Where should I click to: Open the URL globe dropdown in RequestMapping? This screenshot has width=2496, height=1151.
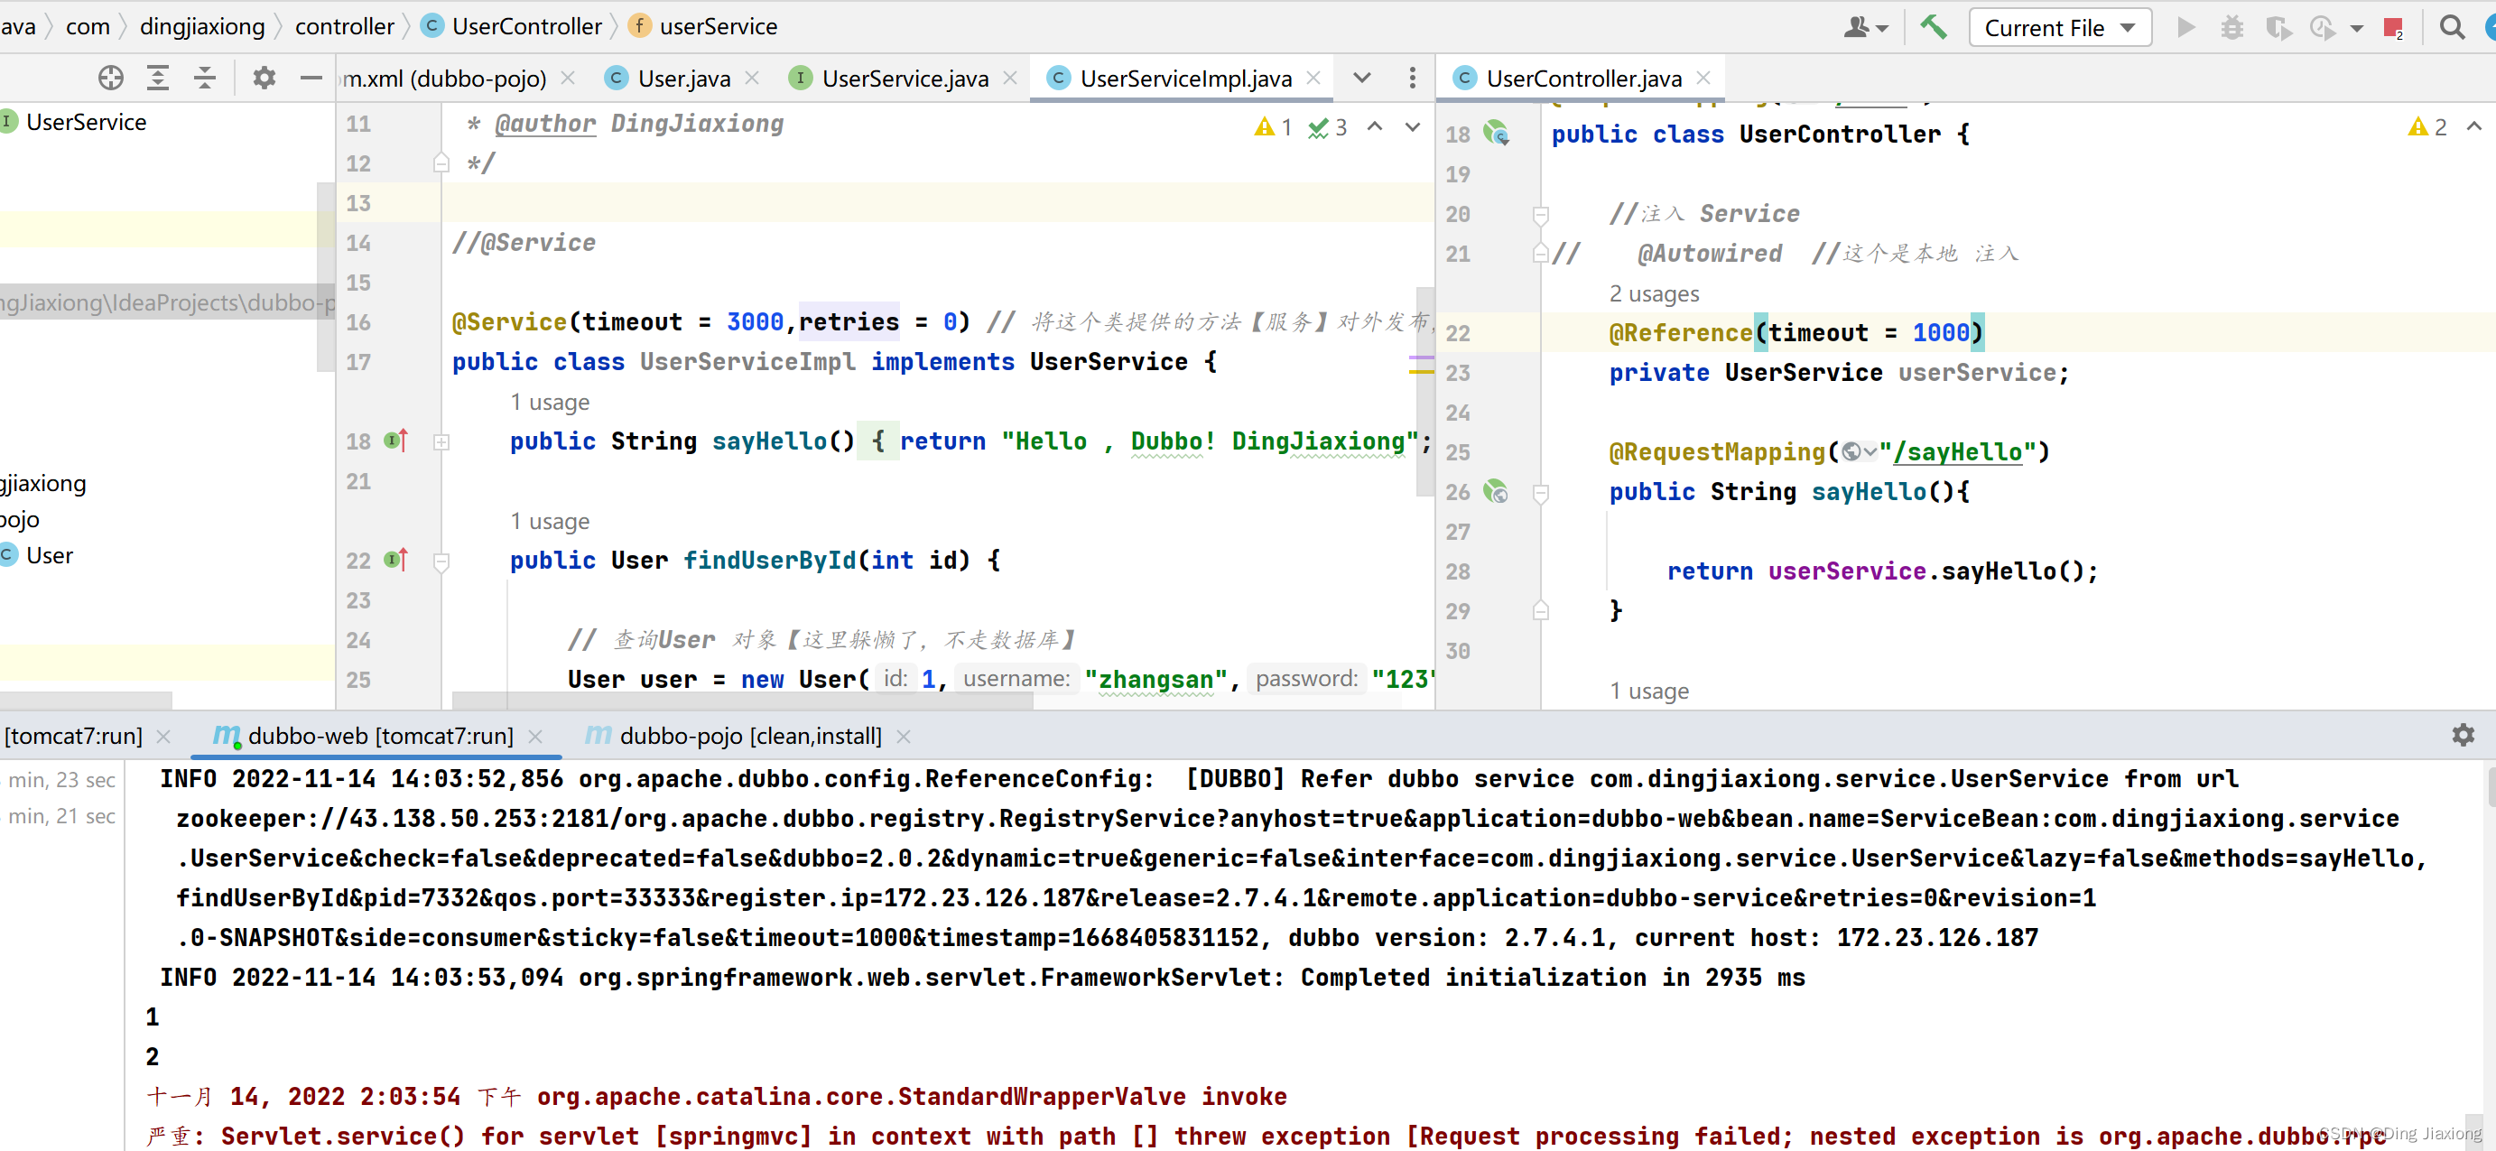pos(1860,451)
